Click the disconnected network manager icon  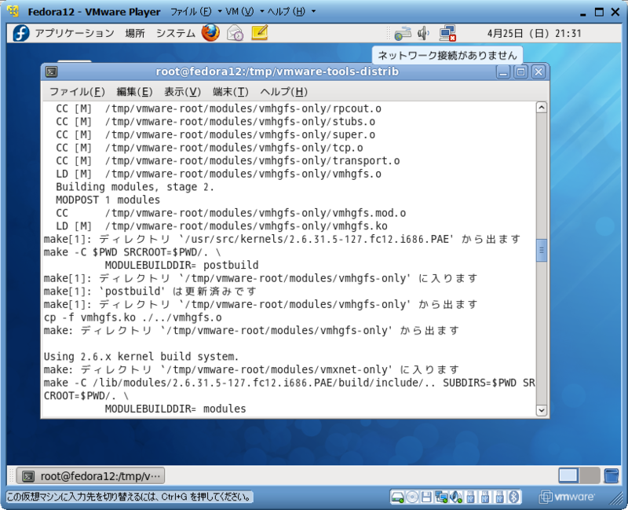tap(447, 33)
